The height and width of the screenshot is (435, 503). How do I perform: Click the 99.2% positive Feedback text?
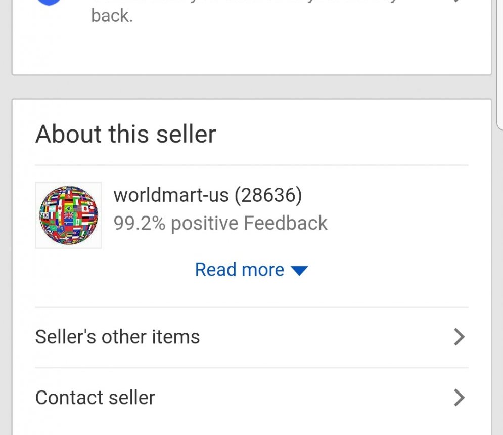[220, 223]
